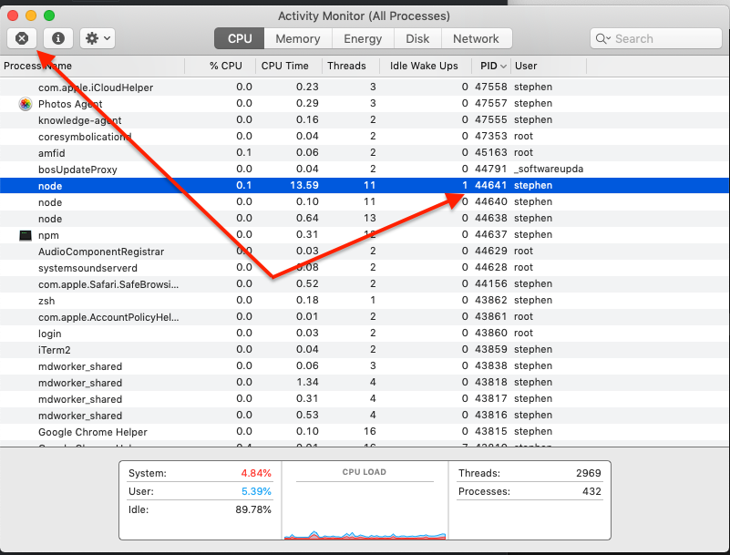
Task: Switch to the Disk tab
Action: tap(417, 38)
